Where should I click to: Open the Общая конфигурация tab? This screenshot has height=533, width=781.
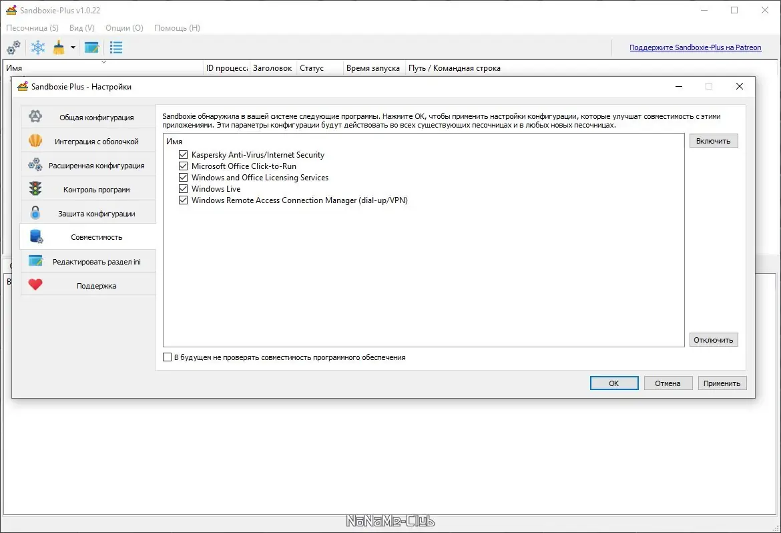[89, 117]
